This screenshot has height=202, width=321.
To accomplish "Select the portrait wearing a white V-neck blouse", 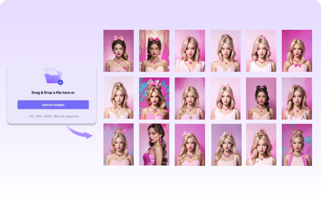I will 190,51.
